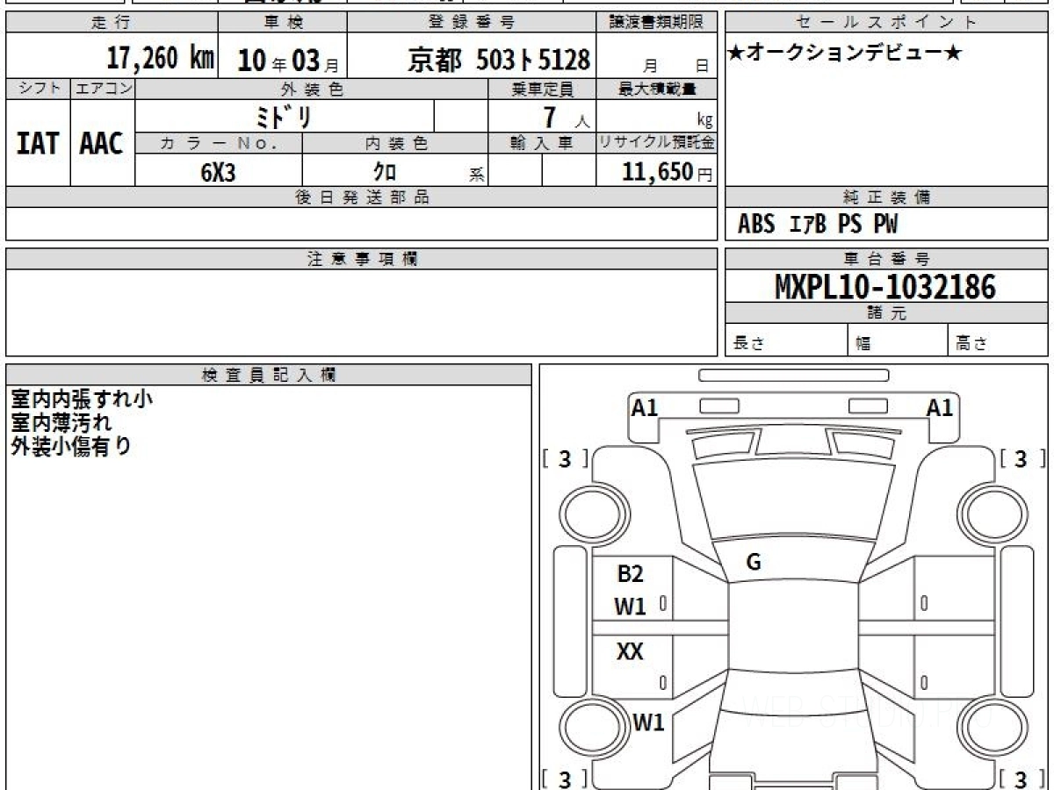This screenshot has width=1054, height=790.
Task: Click the color number 6X3
Action: coord(218,172)
